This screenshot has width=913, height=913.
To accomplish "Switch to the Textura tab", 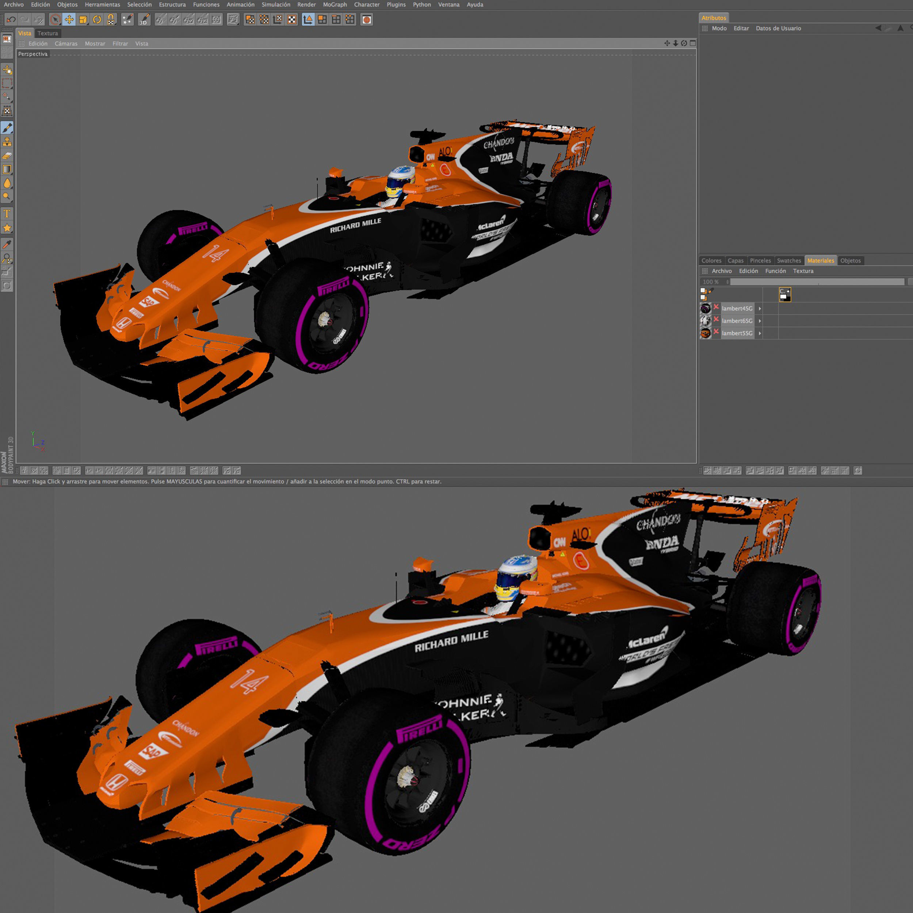I will pyautogui.click(x=48, y=33).
